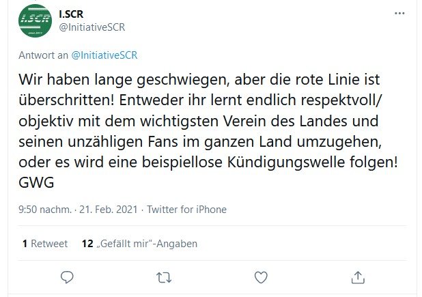Click the I.SCR display name

[71, 14]
